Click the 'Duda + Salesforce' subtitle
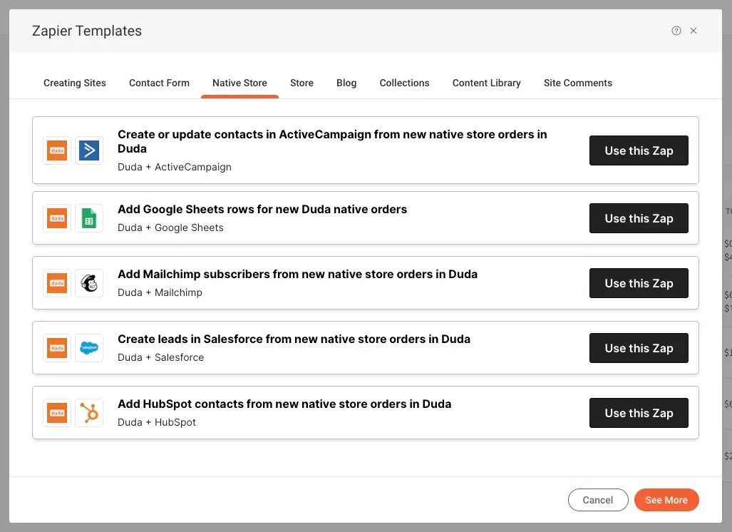The image size is (732, 532). point(160,357)
